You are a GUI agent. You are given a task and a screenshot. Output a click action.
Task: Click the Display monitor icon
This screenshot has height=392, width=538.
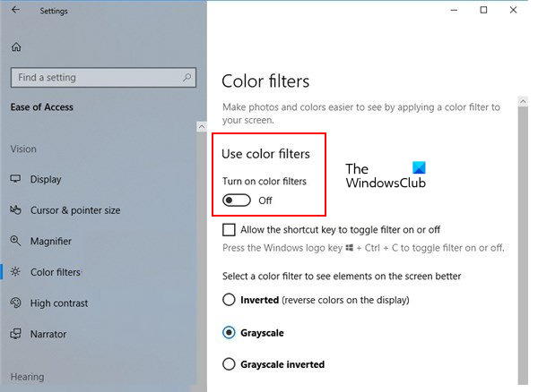[15, 179]
